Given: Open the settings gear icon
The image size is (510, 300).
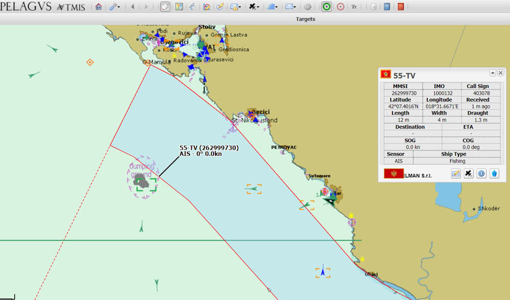Looking at the screenshot, I should [307, 7].
